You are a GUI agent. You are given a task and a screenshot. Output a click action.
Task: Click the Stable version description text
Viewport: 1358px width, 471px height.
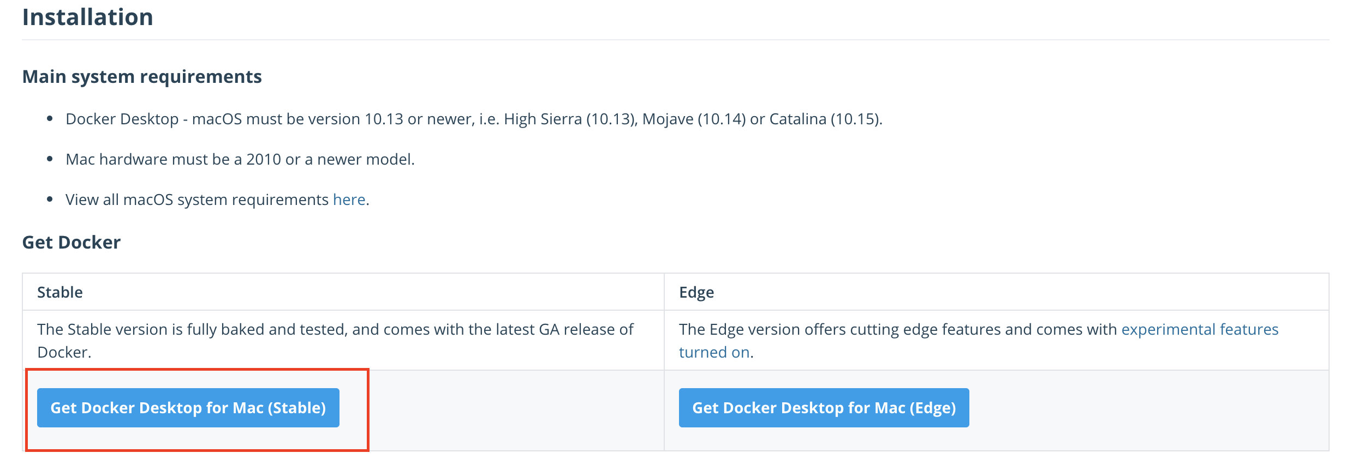335,341
